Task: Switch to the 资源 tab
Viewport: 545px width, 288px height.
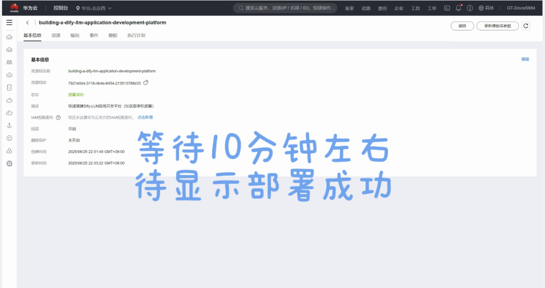Action: tap(56, 35)
